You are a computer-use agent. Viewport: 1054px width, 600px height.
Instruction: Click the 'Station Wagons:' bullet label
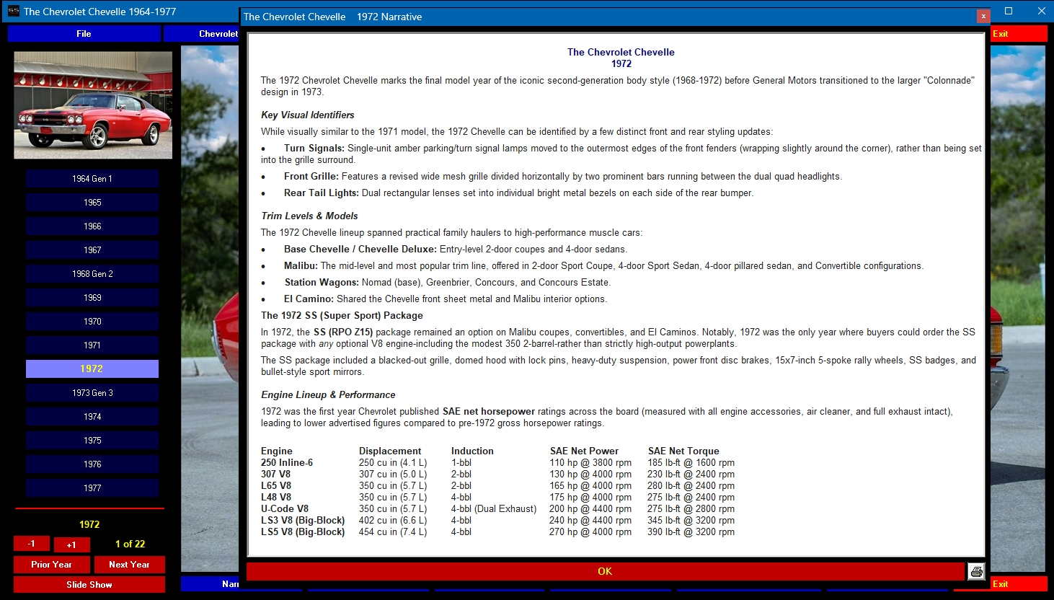(322, 282)
